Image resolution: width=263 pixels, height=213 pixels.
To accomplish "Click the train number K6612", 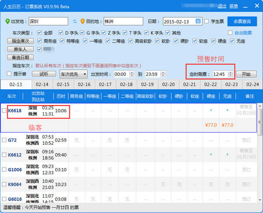I will [15, 155].
